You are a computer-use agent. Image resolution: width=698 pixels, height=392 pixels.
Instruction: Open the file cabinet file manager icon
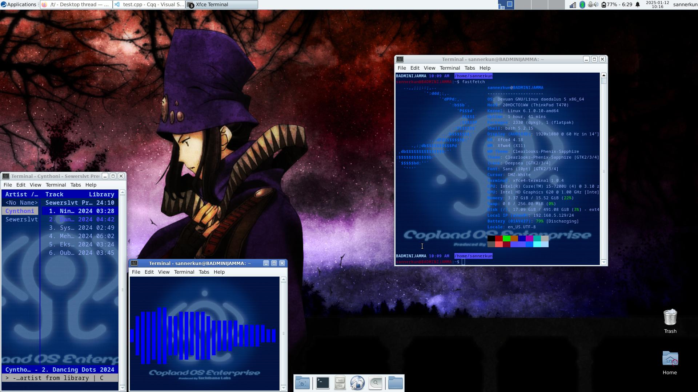pos(340,383)
